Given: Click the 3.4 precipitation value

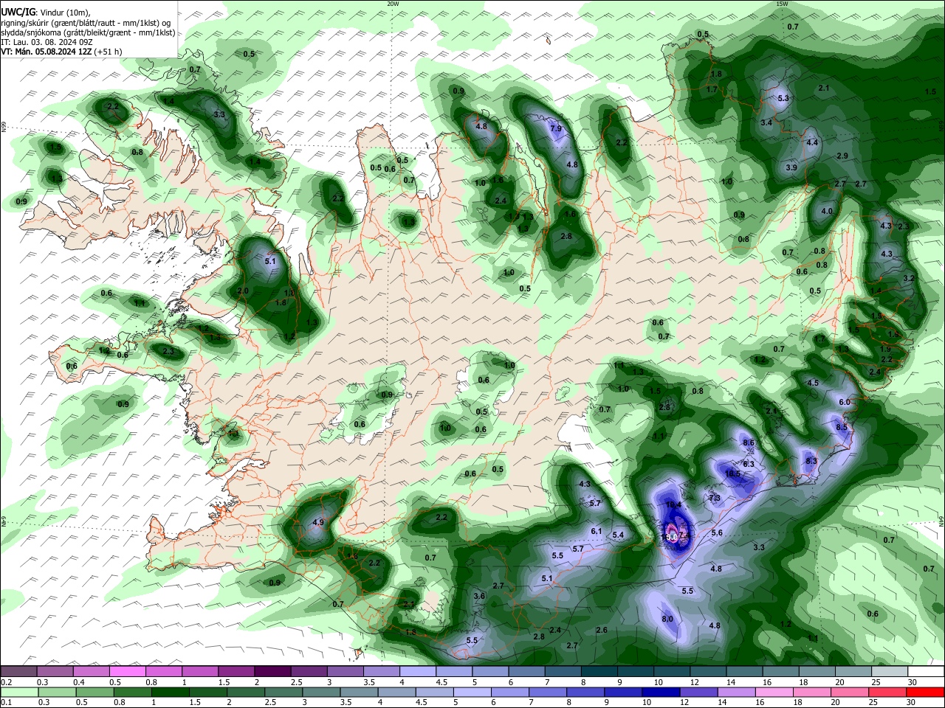Looking at the screenshot, I should point(766,122).
